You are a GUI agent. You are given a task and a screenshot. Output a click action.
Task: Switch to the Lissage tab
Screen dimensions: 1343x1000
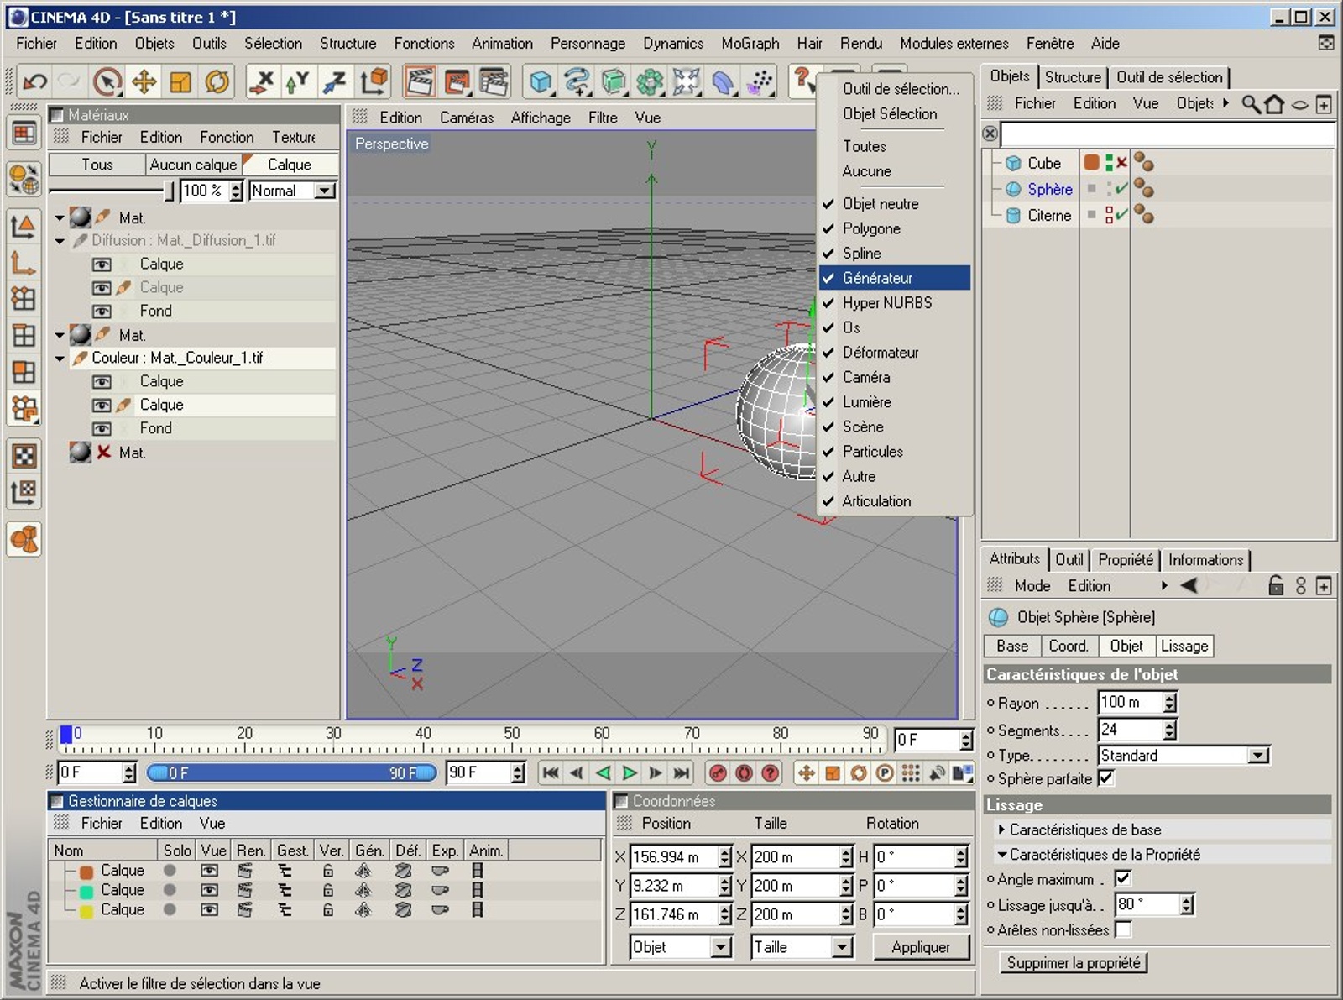tap(1184, 646)
